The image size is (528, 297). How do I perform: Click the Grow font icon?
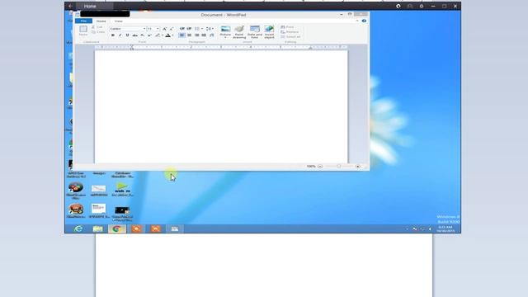(165, 29)
